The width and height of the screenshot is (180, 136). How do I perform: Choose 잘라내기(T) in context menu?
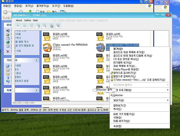[140, 105]
